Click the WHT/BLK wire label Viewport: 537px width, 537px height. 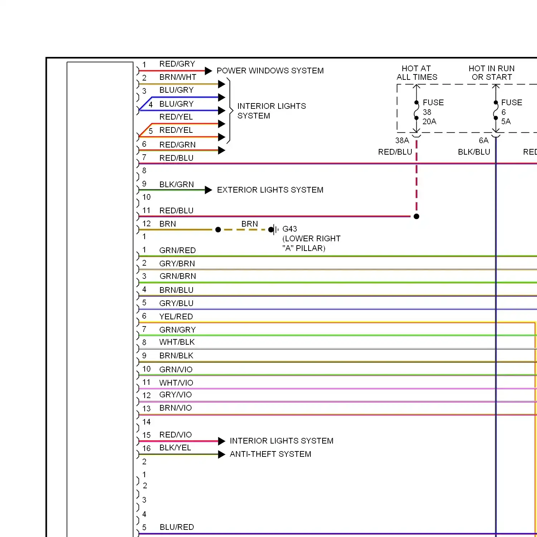(177, 342)
